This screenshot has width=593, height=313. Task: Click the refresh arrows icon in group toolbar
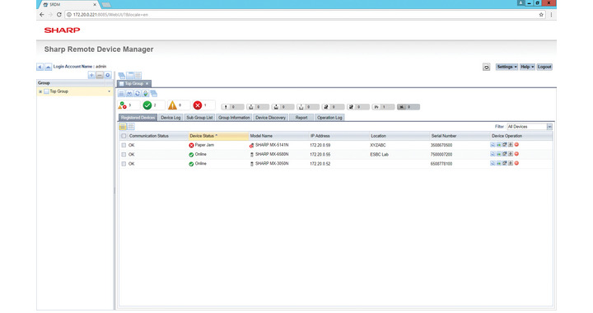click(138, 93)
